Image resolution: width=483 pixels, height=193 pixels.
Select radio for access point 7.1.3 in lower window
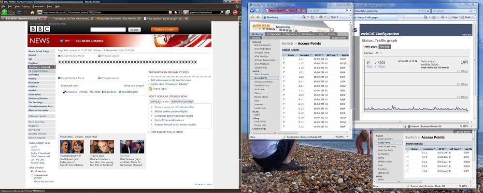click(x=408, y=170)
